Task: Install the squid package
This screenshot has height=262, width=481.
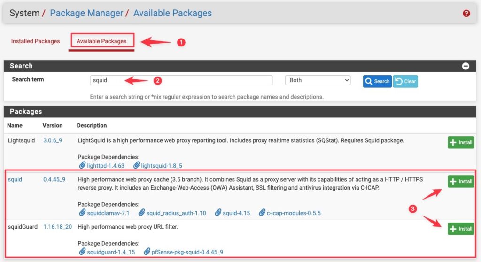Action: (461, 181)
